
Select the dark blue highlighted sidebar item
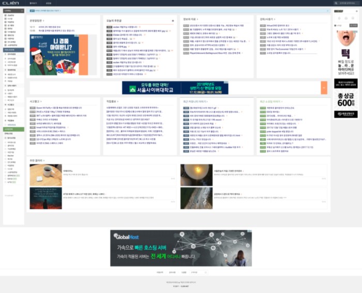click(x=13, y=50)
